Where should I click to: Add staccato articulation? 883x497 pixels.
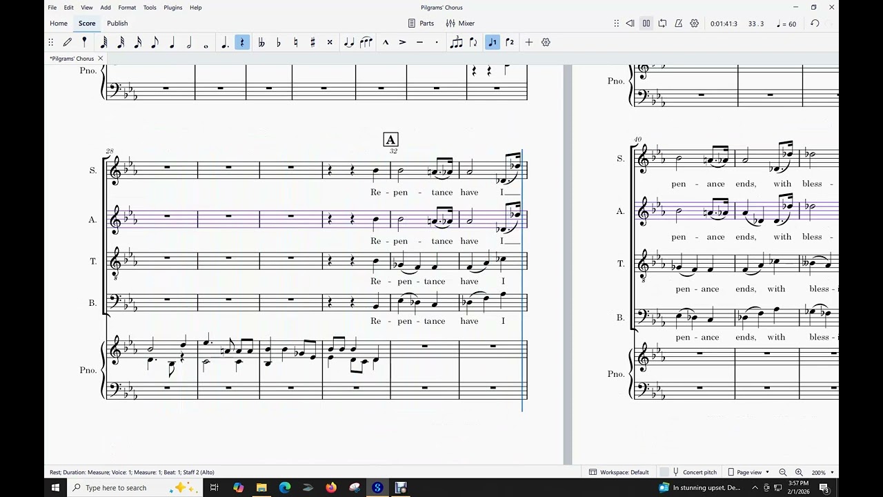[x=437, y=42]
